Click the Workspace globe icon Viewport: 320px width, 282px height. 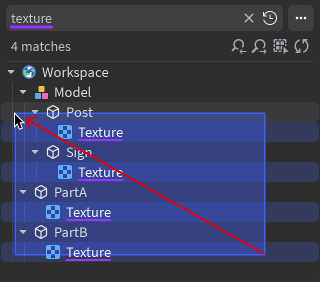click(29, 72)
